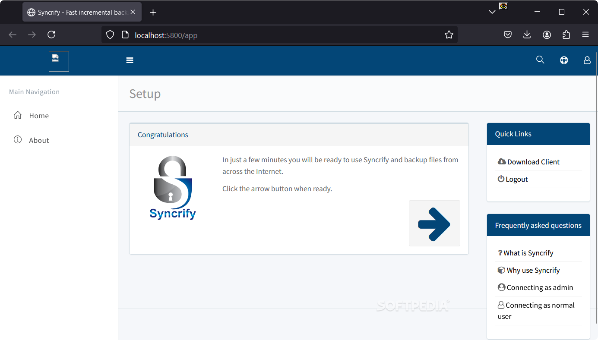Bookmark this page with the star icon
Screen dimensions: 598x340
pyautogui.click(x=449, y=35)
